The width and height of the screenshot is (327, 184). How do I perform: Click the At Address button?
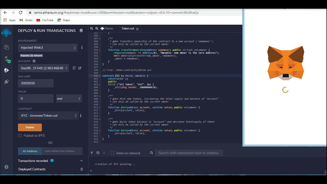30,151
